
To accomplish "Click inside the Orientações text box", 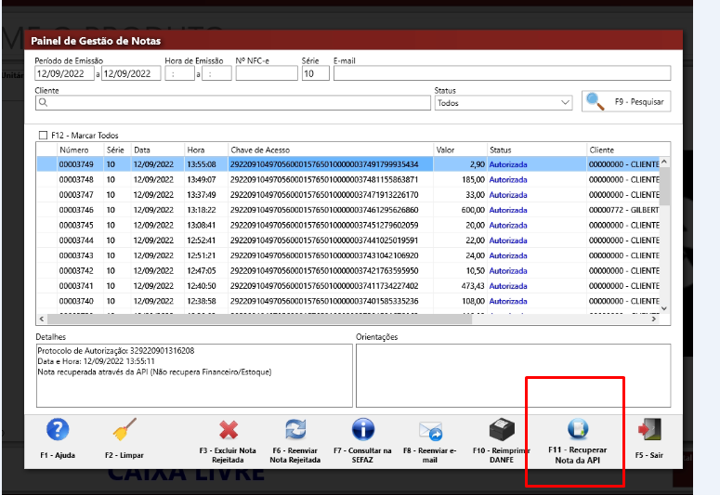I will [513, 375].
